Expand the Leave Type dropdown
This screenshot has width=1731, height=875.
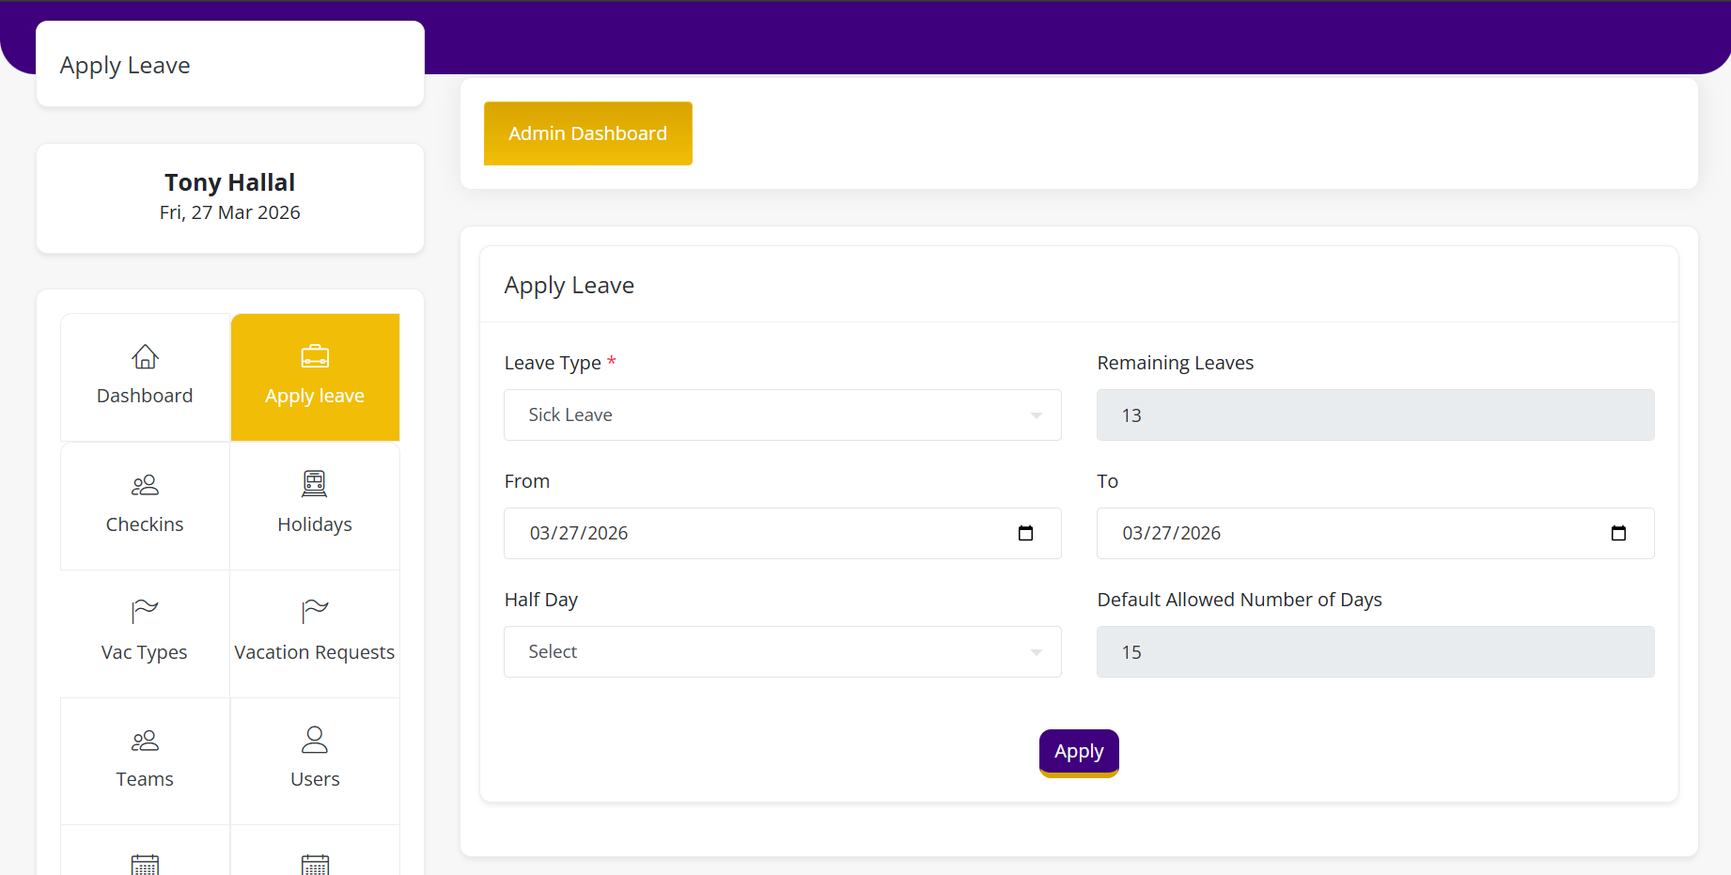782,414
